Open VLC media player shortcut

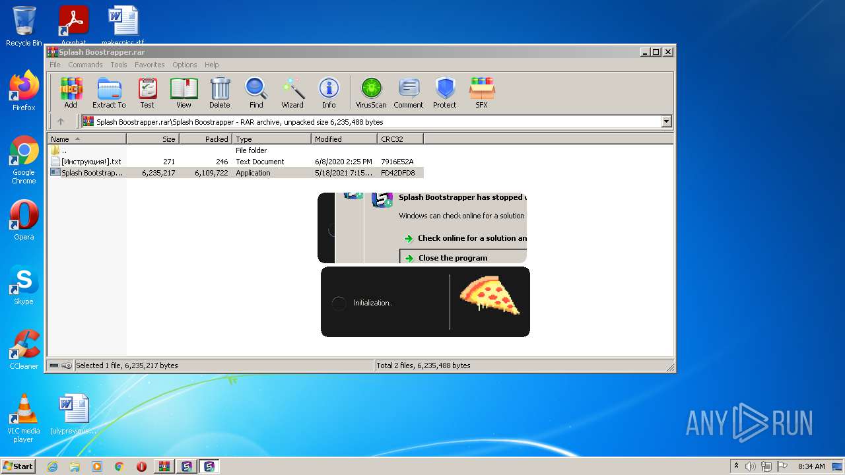pyautogui.click(x=24, y=419)
